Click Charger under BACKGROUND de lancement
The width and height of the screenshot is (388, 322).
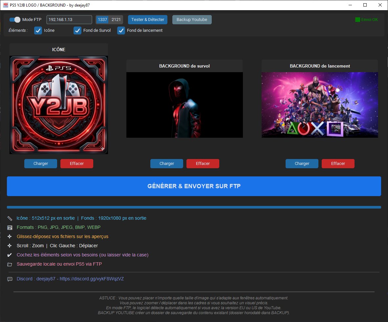point(302,164)
